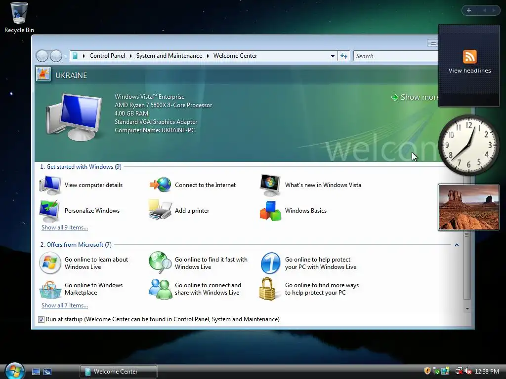This screenshot has height=379, width=506.
Task: Select Go online to find it fast
Action: pyautogui.click(x=199, y=264)
